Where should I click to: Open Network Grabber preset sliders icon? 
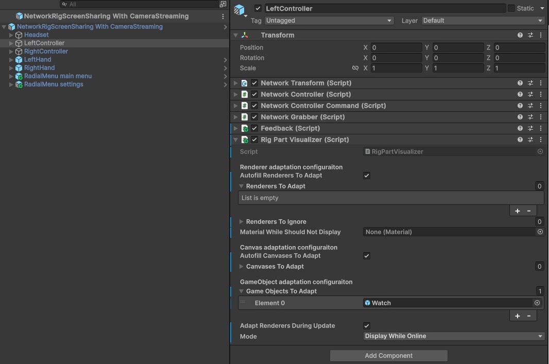530,117
